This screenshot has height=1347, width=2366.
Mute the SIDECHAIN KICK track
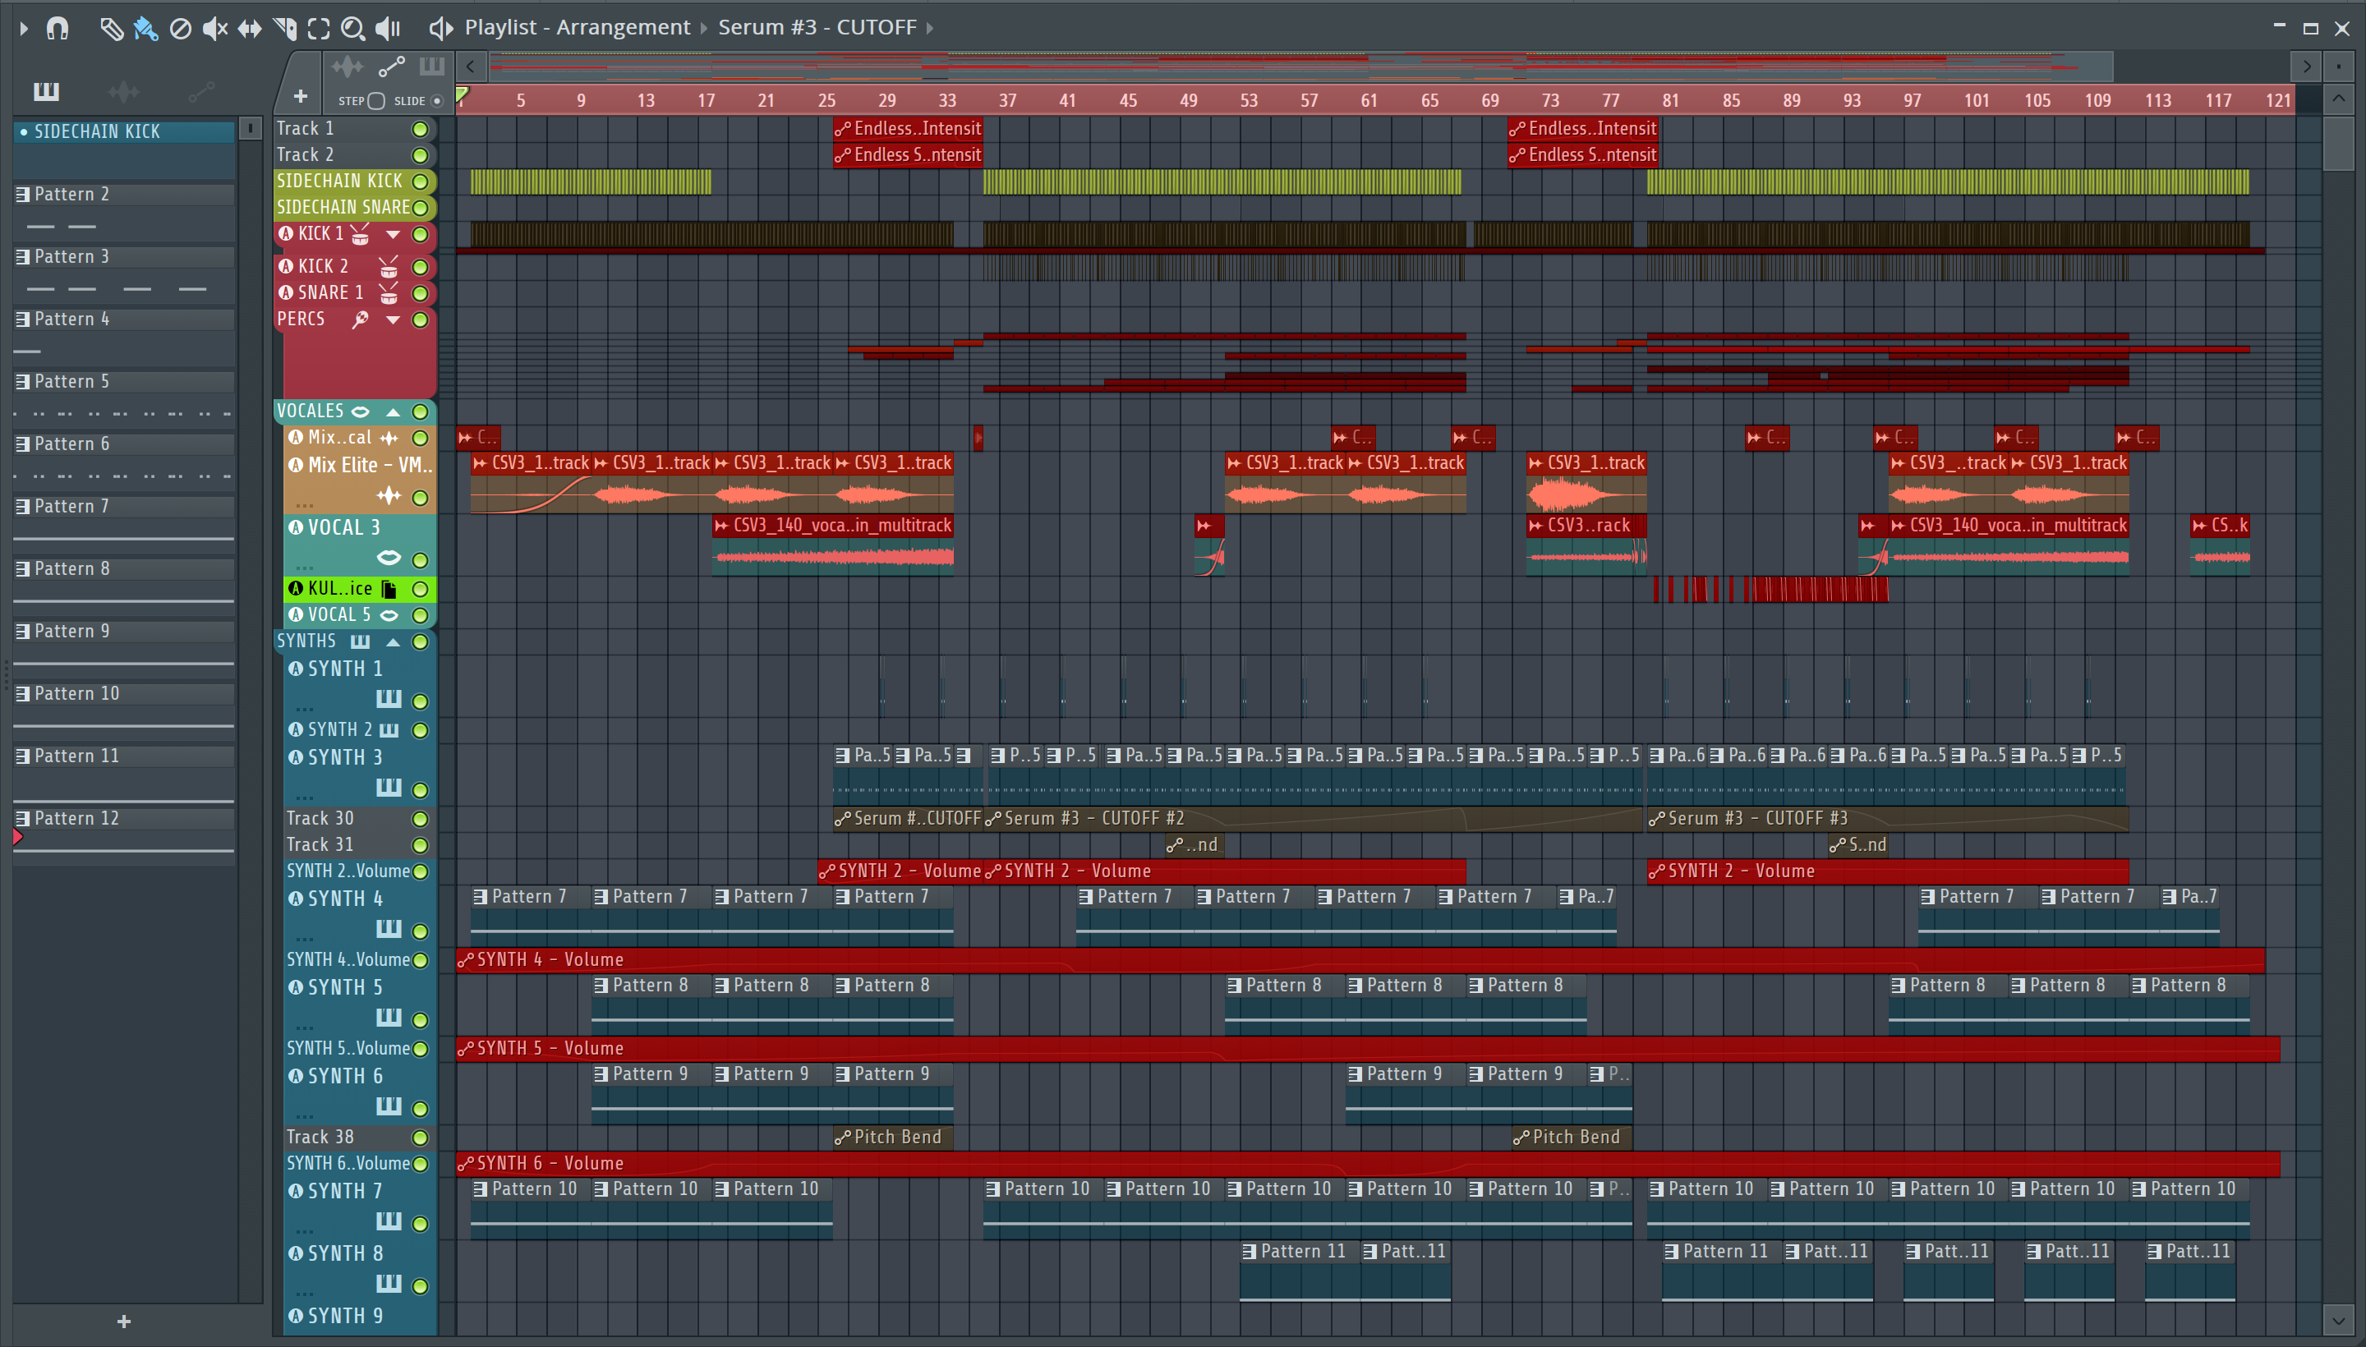tap(420, 182)
